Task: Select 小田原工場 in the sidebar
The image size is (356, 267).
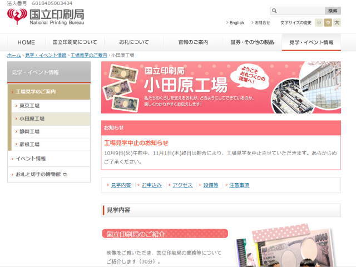Action: [51, 118]
